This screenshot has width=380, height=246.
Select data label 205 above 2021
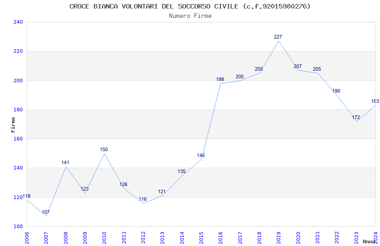point(317,69)
